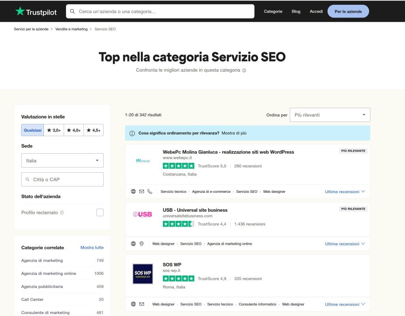The image size is (405, 316).
Task: Click the info icon beside category subtitle
Action: pyautogui.click(x=244, y=70)
